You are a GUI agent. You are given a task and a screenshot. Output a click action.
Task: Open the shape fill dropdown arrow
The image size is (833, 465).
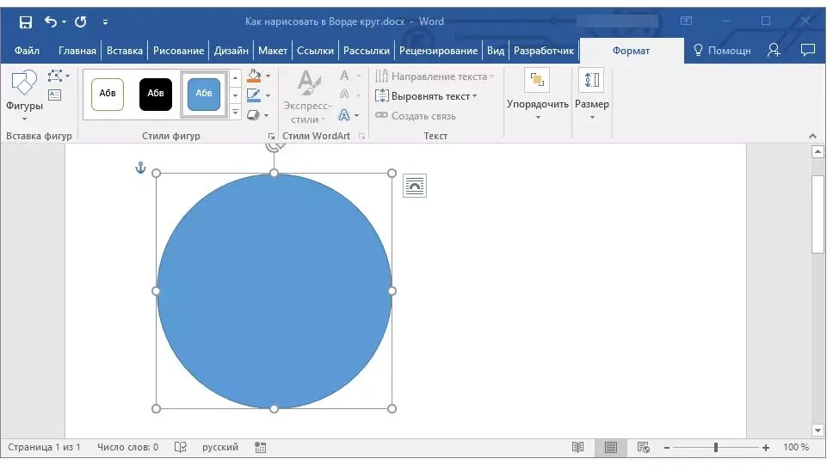(x=268, y=76)
